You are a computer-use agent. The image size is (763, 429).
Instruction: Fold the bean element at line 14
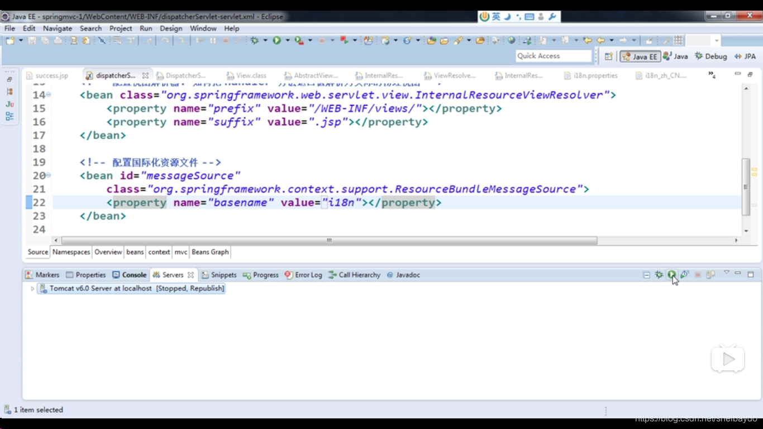pyautogui.click(x=49, y=94)
